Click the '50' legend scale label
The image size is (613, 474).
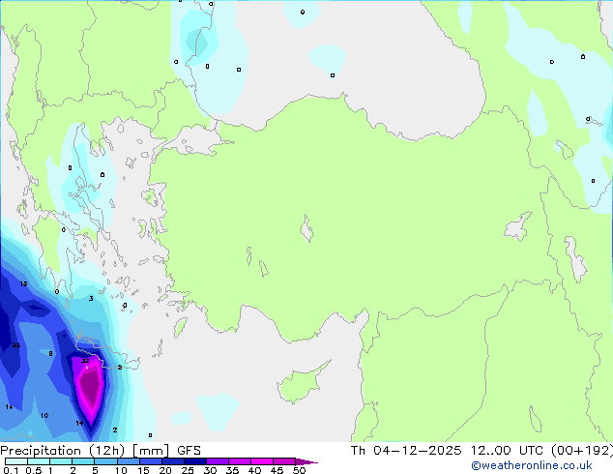(299, 470)
